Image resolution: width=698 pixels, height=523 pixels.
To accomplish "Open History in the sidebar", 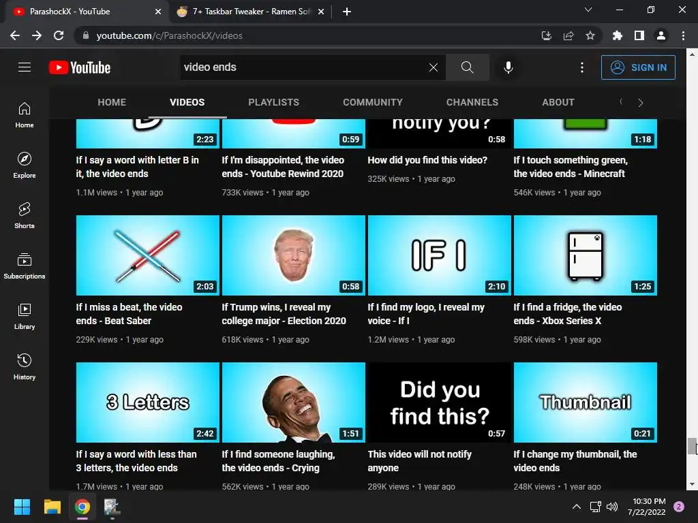I will [x=25, y=366].
